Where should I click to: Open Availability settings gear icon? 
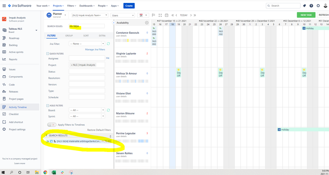click(147, 23)
